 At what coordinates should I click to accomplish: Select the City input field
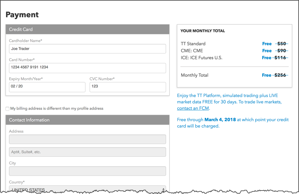point(87,171)
